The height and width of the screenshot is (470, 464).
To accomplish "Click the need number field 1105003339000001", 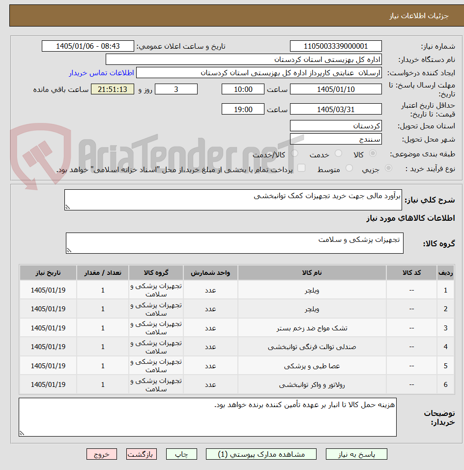I will click(x=336, y=46).
